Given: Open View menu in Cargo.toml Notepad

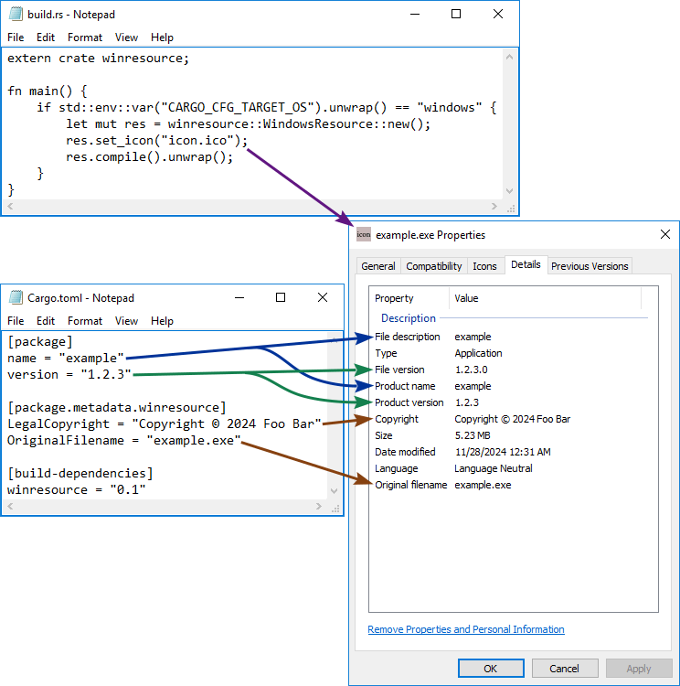Looking at the screenshot, I should click(126, 321).
